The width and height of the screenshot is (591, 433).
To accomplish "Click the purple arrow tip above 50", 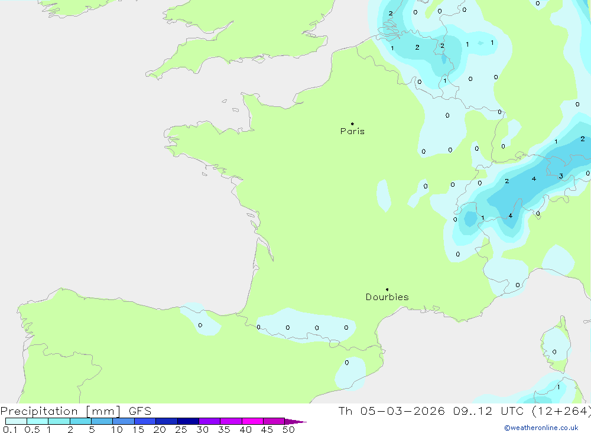I will click(x=295, y=422).
